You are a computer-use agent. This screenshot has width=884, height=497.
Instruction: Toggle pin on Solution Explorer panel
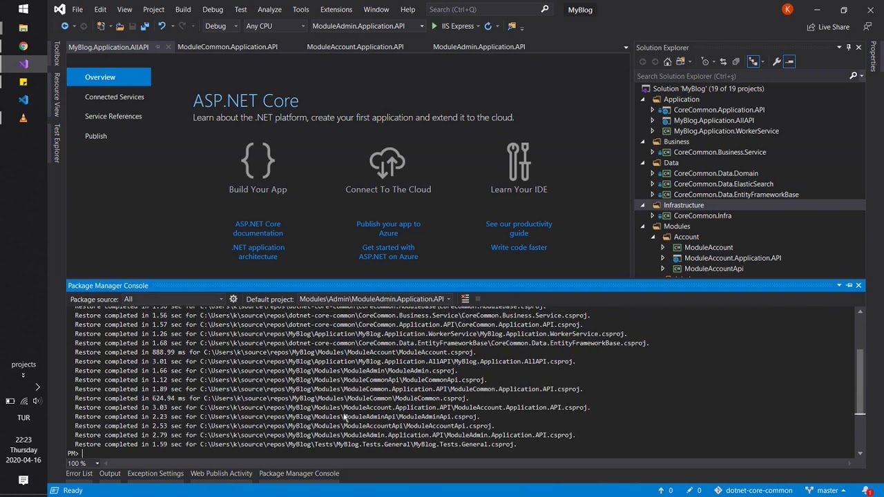tap(849, 48)
